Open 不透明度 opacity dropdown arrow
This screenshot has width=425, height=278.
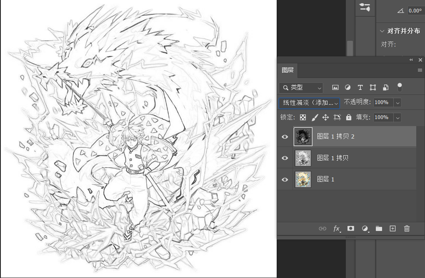coord(397,103)
